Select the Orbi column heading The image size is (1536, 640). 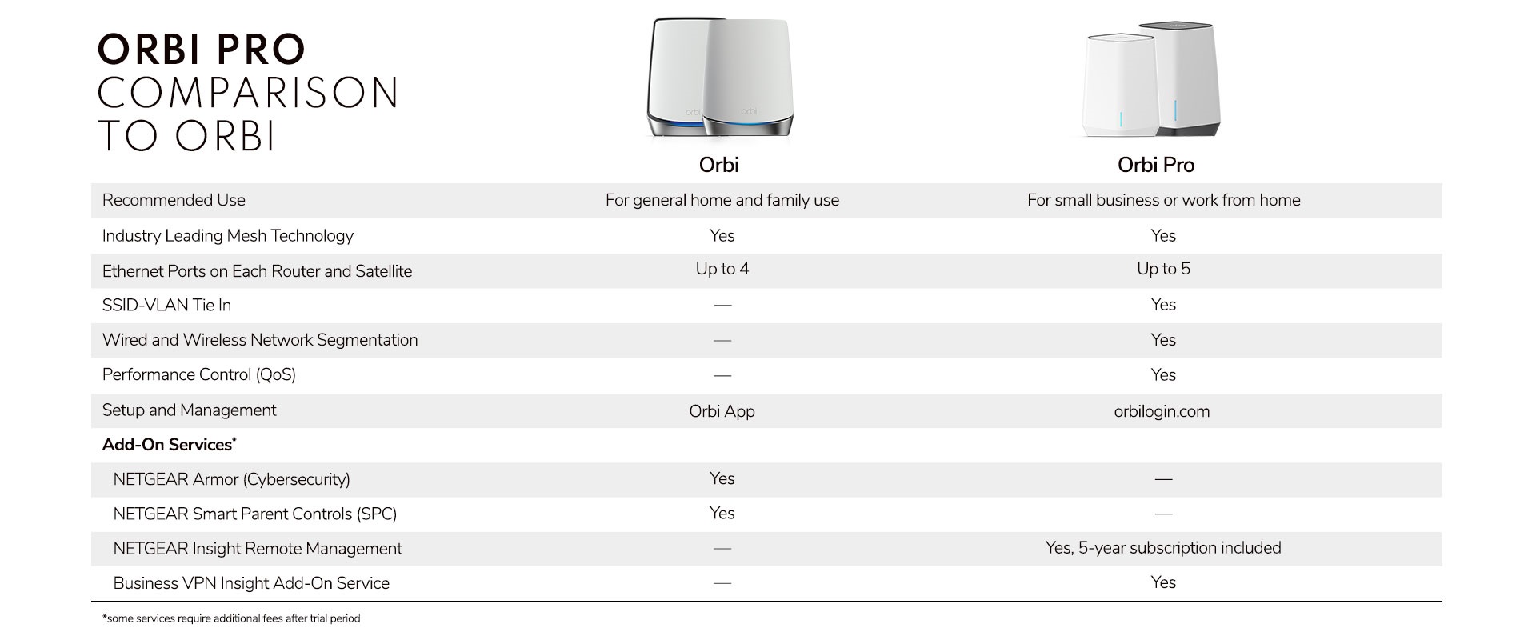tap(718, 165)
